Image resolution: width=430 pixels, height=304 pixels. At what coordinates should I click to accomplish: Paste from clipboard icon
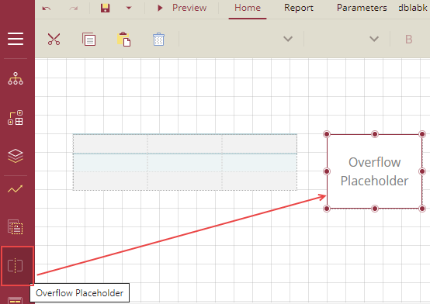coord(123,40)
